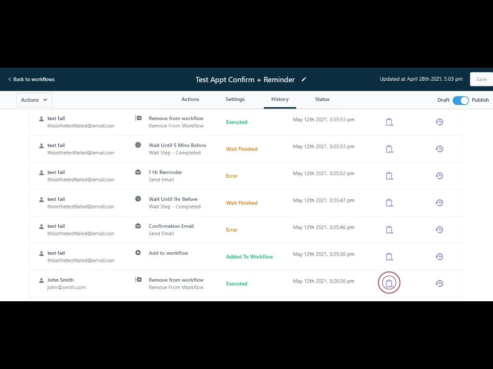Switch to the Settings tab
Screen dimensions: 493x369
coord(235,99)
